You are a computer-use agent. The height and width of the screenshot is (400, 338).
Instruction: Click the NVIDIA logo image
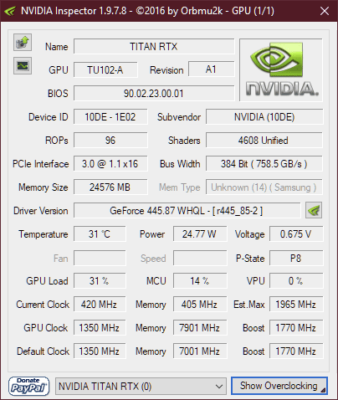click(x=281, y=70)
